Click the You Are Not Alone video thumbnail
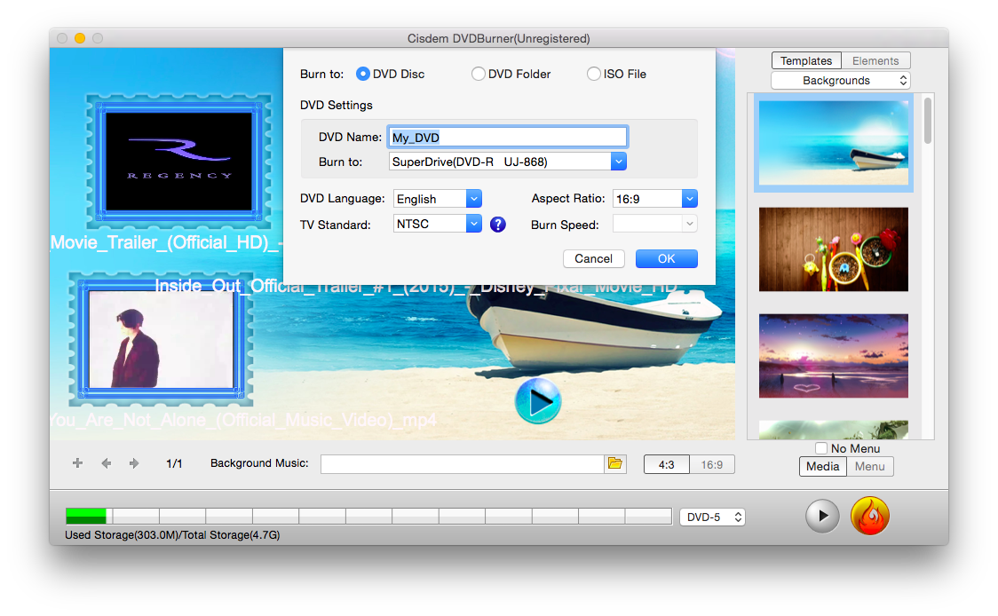Screen dimensions: 998x616 tap(161, 339)
